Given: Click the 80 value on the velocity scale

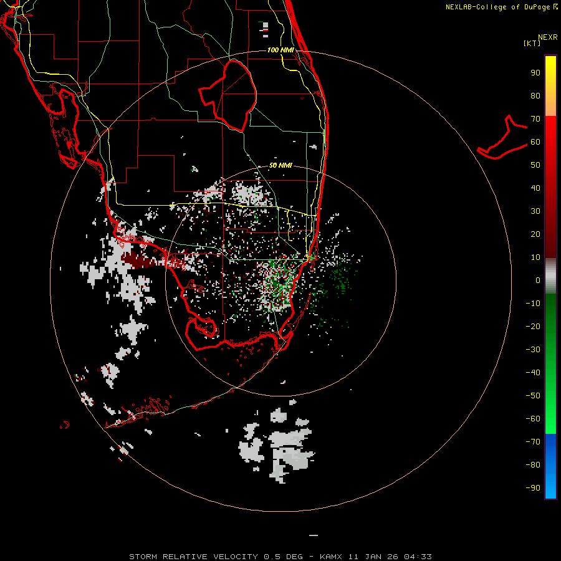Looking at the screenshot, I should pos(535,96).
